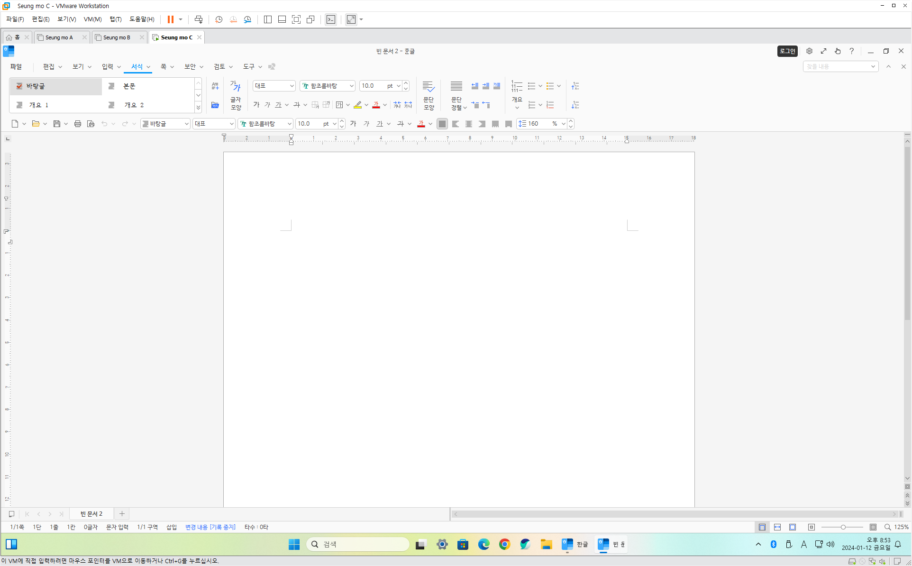Image resolution: width=912 pixels, height=566 pixels.
Task: Expand the style gallery list arrow
Action: click(x=198, y=108)
